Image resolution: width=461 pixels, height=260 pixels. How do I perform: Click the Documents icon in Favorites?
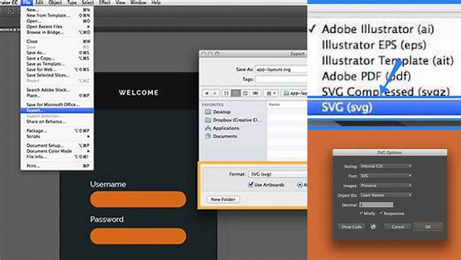208,136
